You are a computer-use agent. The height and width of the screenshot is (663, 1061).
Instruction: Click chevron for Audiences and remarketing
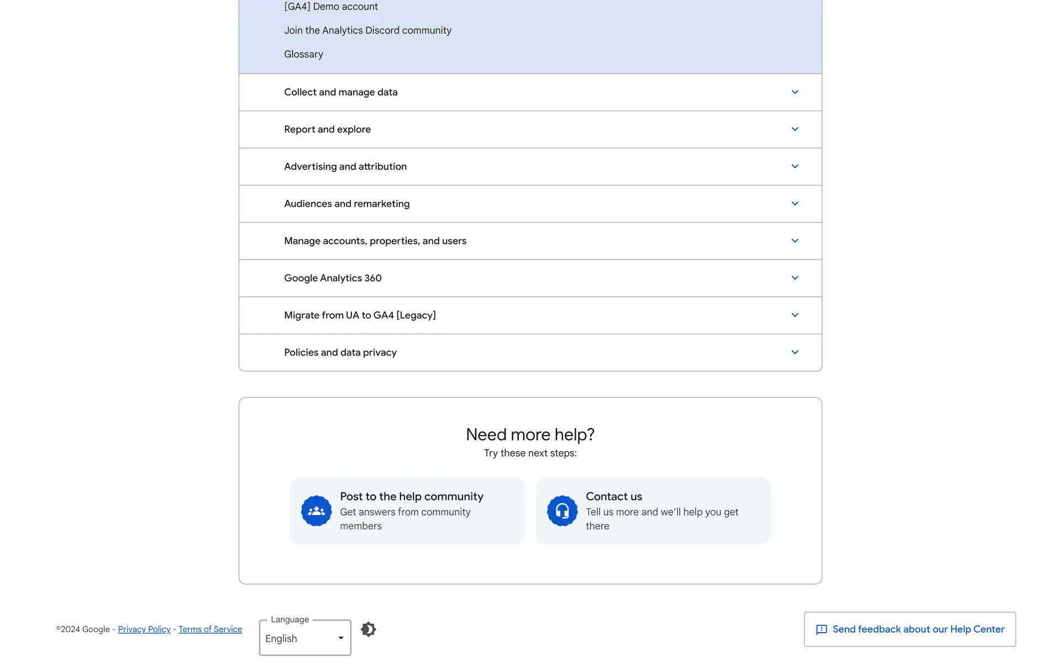[795, 203]
